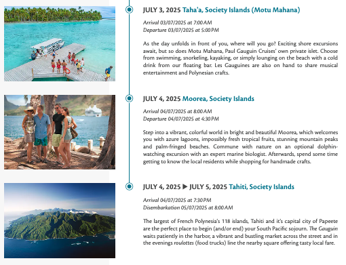Open the Tahiti, Society Islands link

[261, 187]
